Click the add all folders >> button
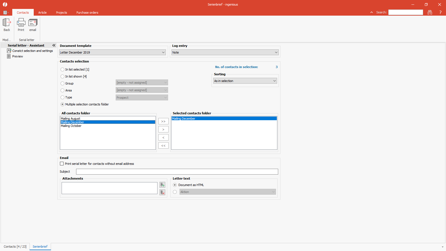Viewport: 446px width, 251px height. pos(163,121)
